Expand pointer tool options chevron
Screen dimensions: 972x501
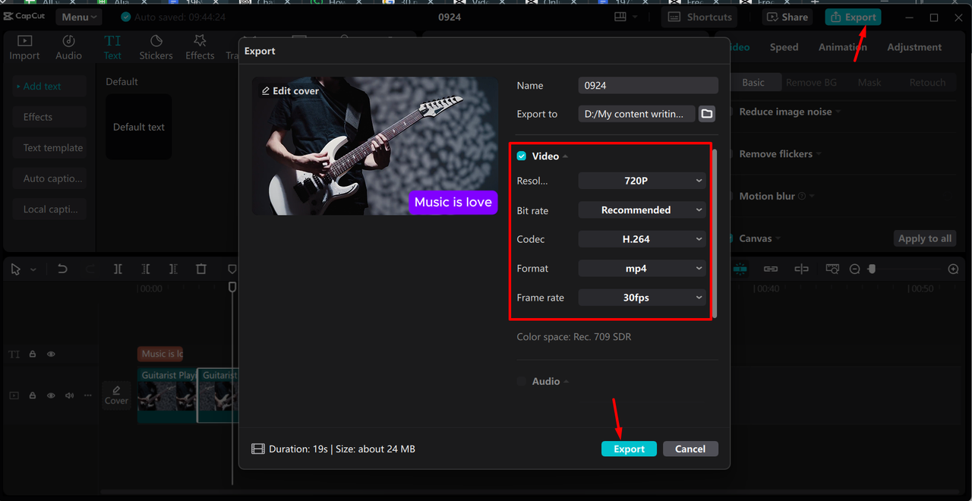33,269
